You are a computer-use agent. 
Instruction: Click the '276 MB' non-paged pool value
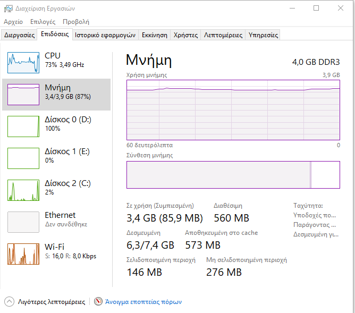coord(224,272)
